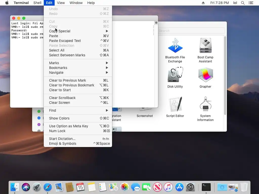Open Calendar from the Dock
Screen dimensions: 259x194
point(80,187)
